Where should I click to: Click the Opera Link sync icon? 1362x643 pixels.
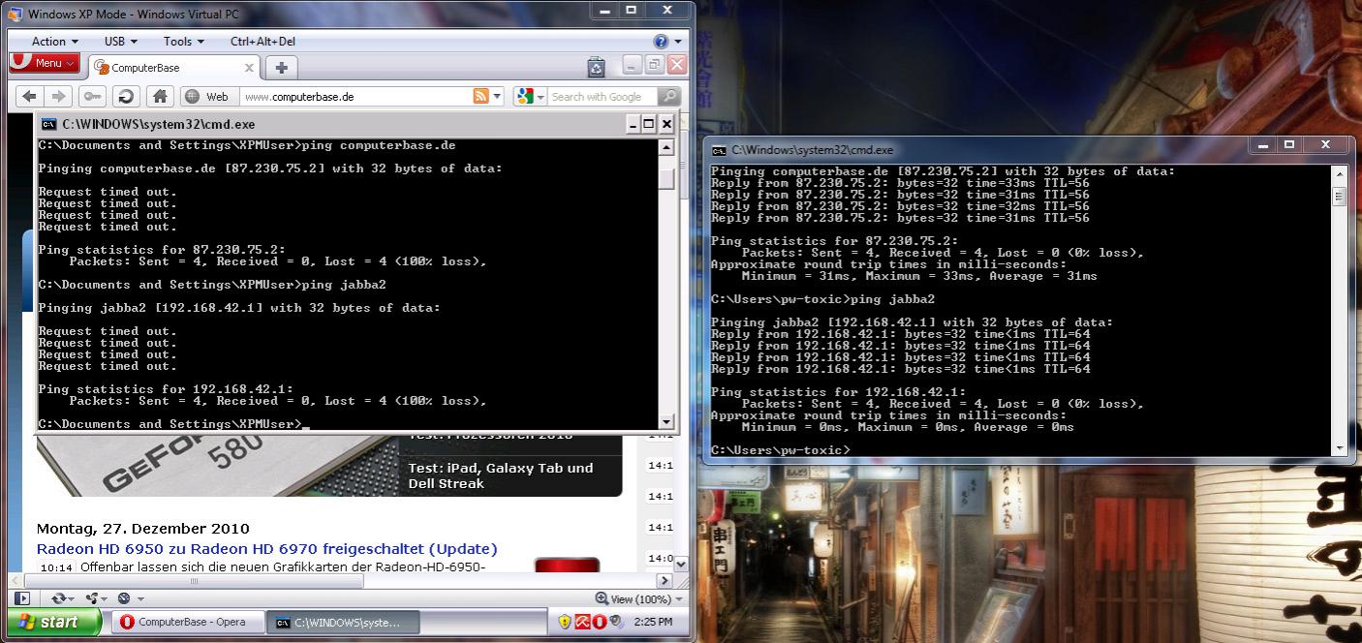click(x=58, y=598)
